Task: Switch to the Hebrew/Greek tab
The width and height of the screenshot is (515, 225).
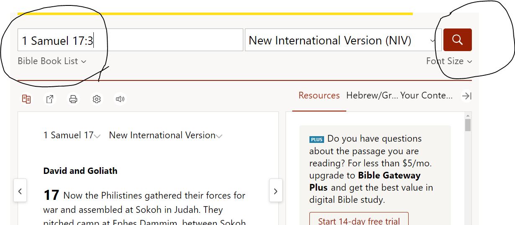Action: (x=371, y=96)
